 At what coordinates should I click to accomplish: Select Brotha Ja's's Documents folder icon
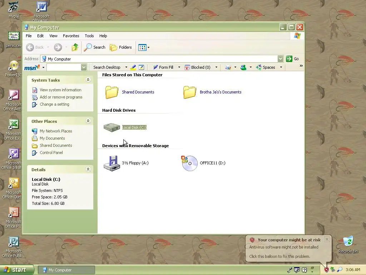189,92
